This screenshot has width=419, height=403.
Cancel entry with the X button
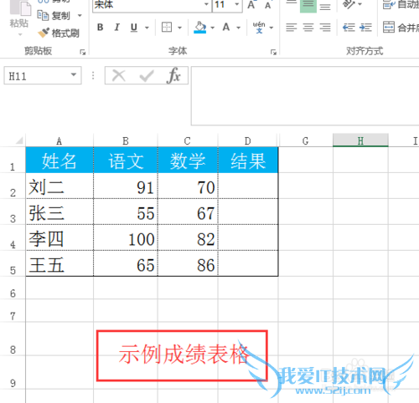119,75
